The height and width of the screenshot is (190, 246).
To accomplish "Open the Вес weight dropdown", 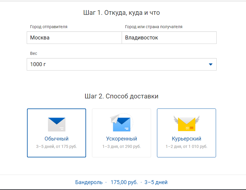I will tap(122, 64).
